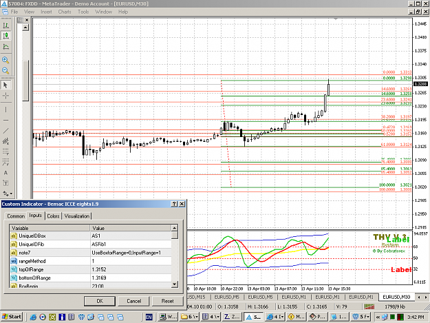Switch to the EURUSD,M15 chart tab
The width and height of the screenshot is (430, 323).
coord(196,297)
